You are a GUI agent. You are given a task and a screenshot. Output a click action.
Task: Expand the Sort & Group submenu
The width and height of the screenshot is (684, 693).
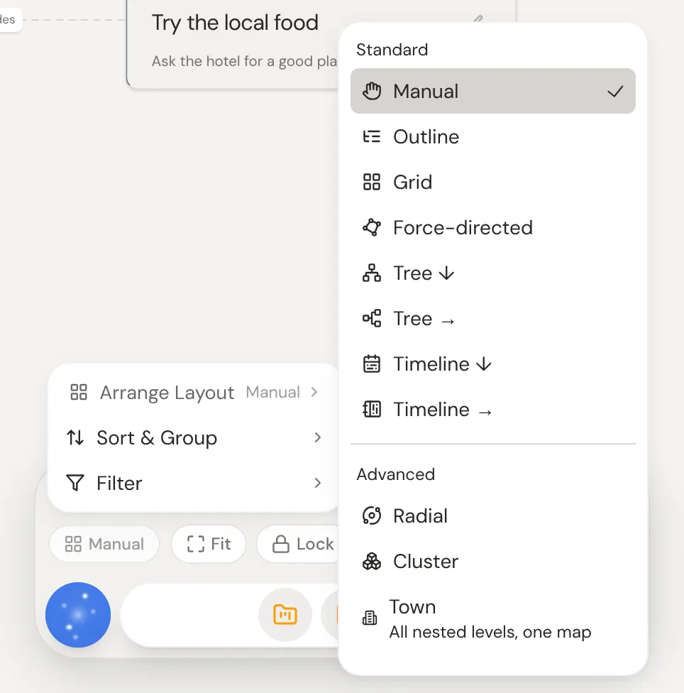[194, 437]
